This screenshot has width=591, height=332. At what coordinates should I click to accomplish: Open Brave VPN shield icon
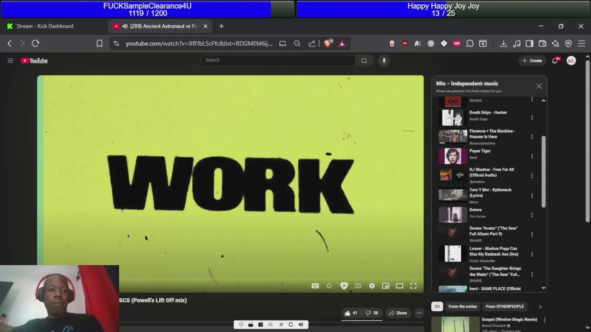point(568,43)
